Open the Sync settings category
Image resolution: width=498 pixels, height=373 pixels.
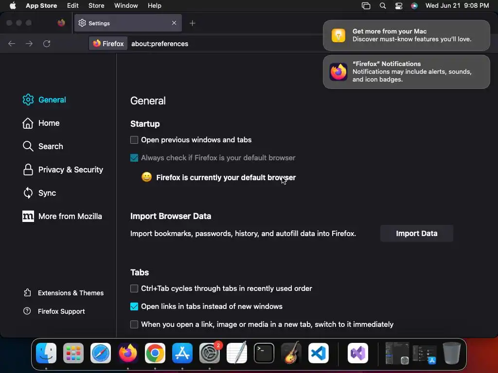pyautogui.click(x=39, y=193)
